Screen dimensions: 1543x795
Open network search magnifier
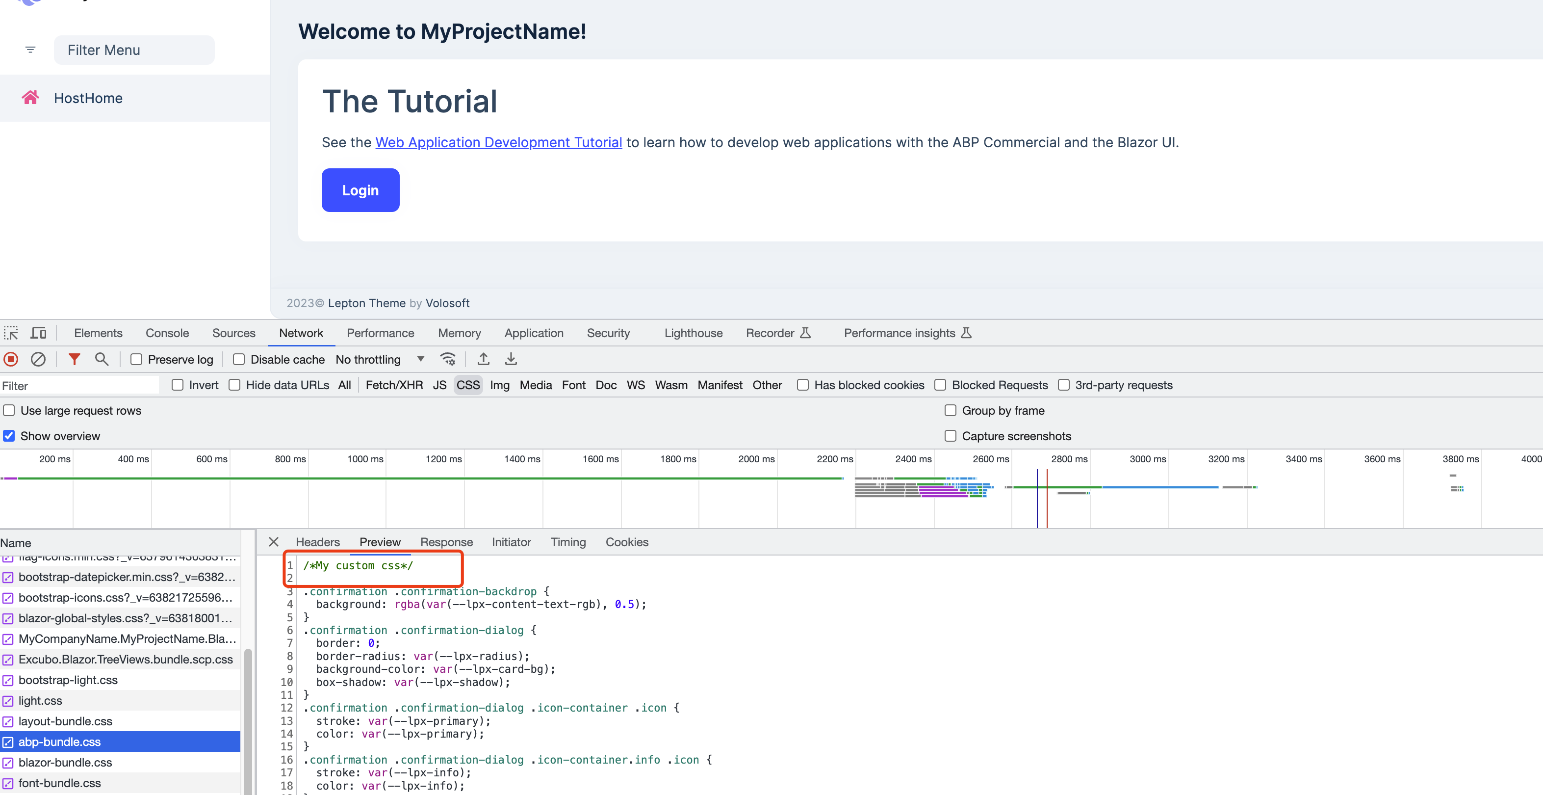click(102, 359)
